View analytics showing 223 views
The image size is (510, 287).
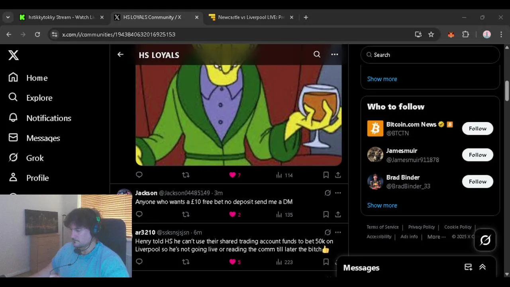[x=284, y=262]
